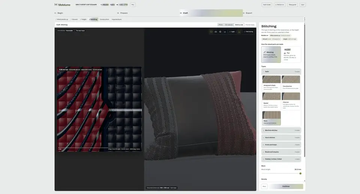Select the sphere preview icon in viewport toolbar

pos(220,32)
